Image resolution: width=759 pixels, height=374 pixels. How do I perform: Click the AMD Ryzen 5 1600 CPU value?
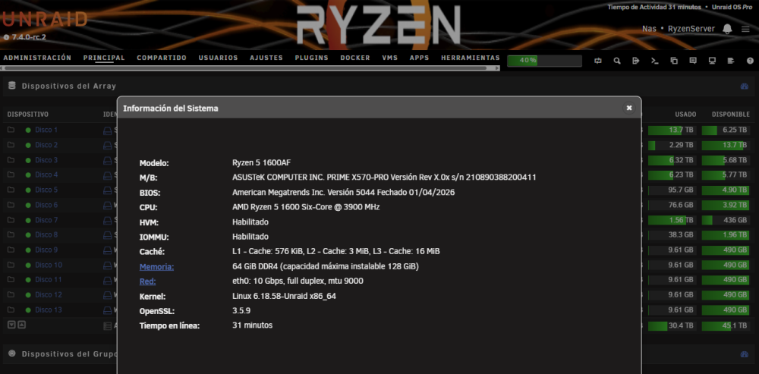pyautogui.click(x=306, y=207)
